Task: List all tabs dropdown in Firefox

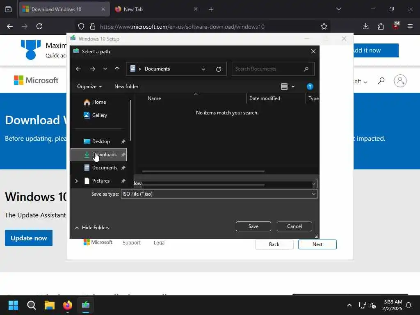Action: 338,9
